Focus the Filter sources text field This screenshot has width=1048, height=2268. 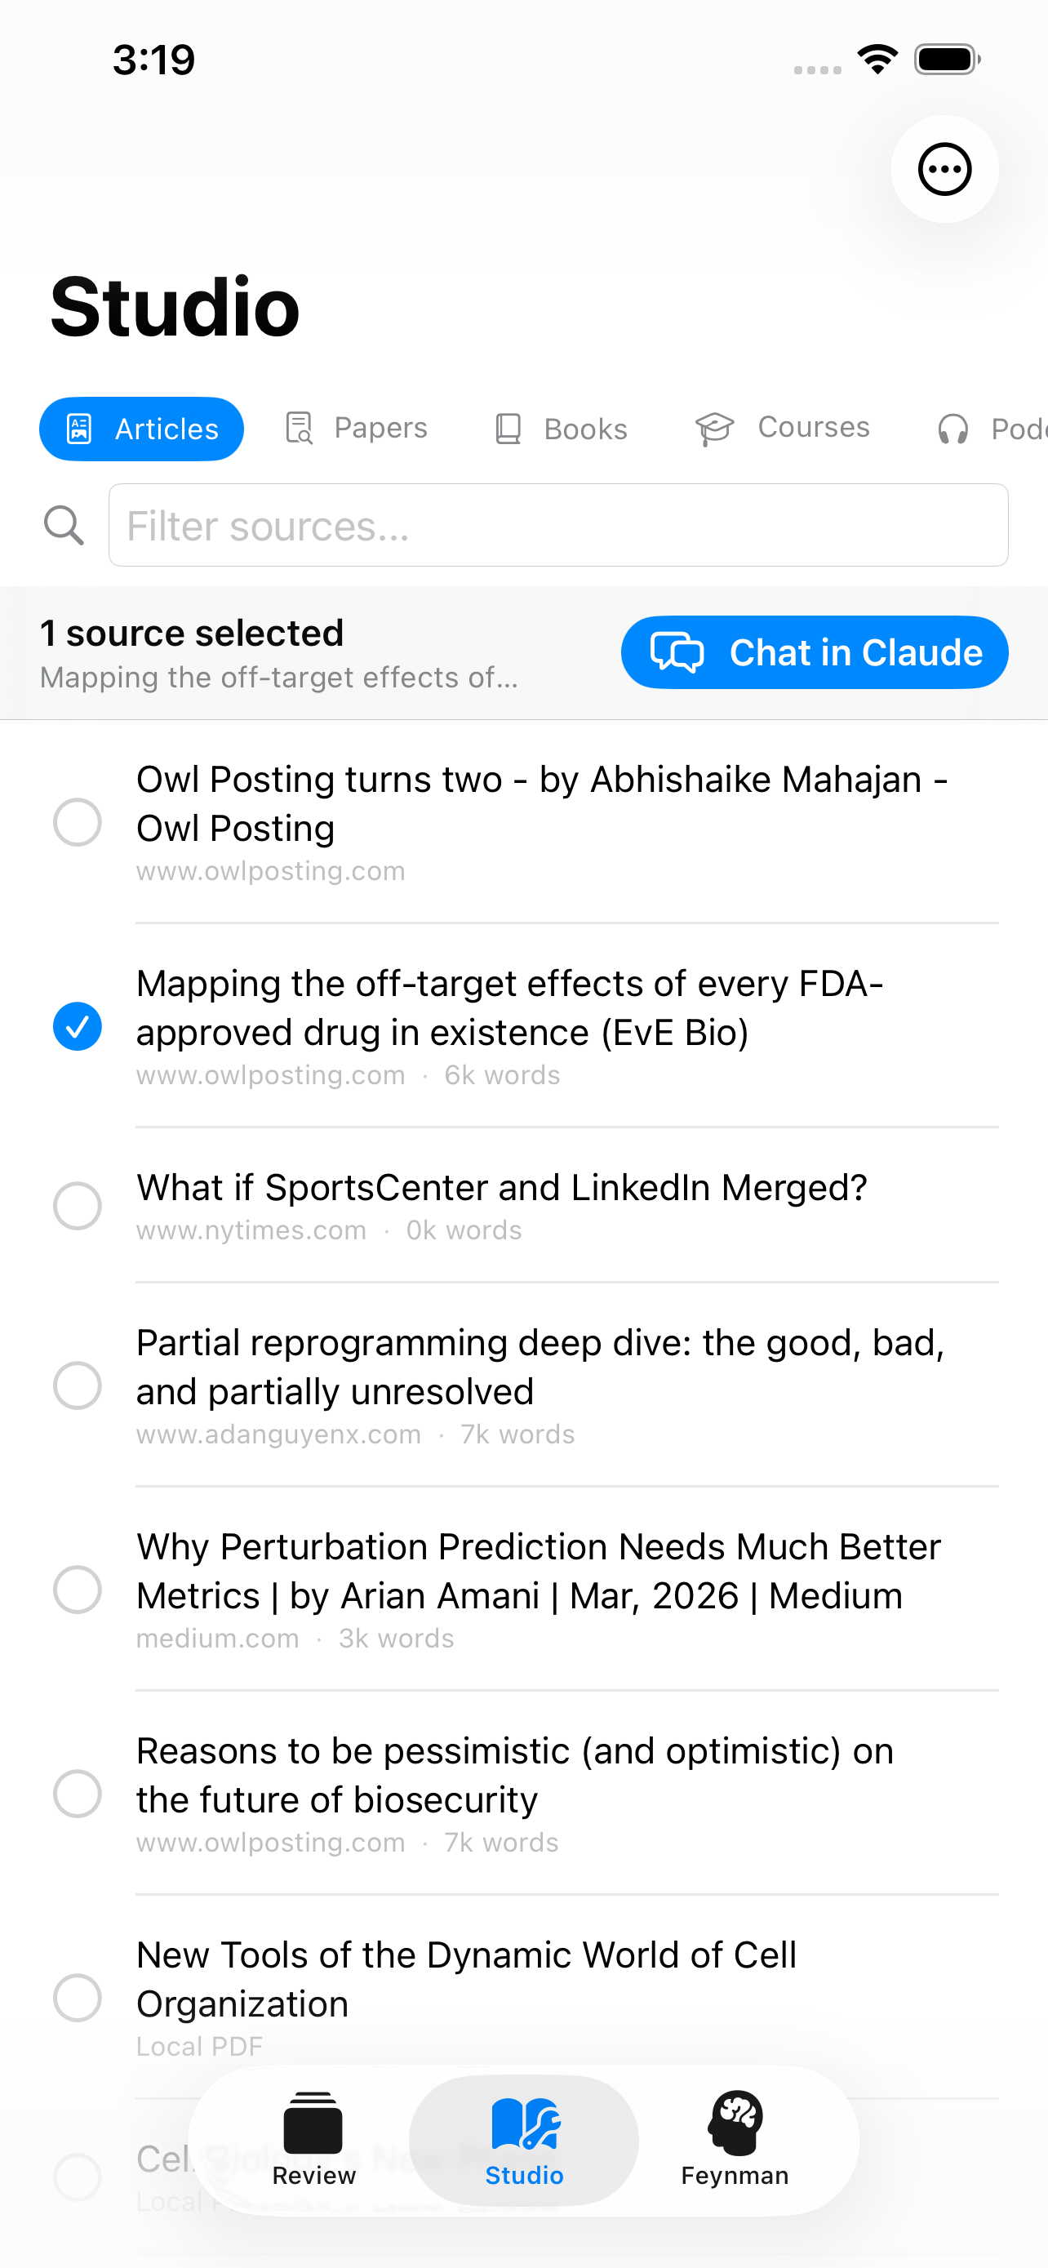coord(558,526)
